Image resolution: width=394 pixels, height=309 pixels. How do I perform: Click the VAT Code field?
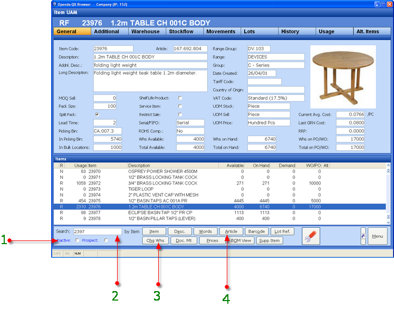[276, 98]
